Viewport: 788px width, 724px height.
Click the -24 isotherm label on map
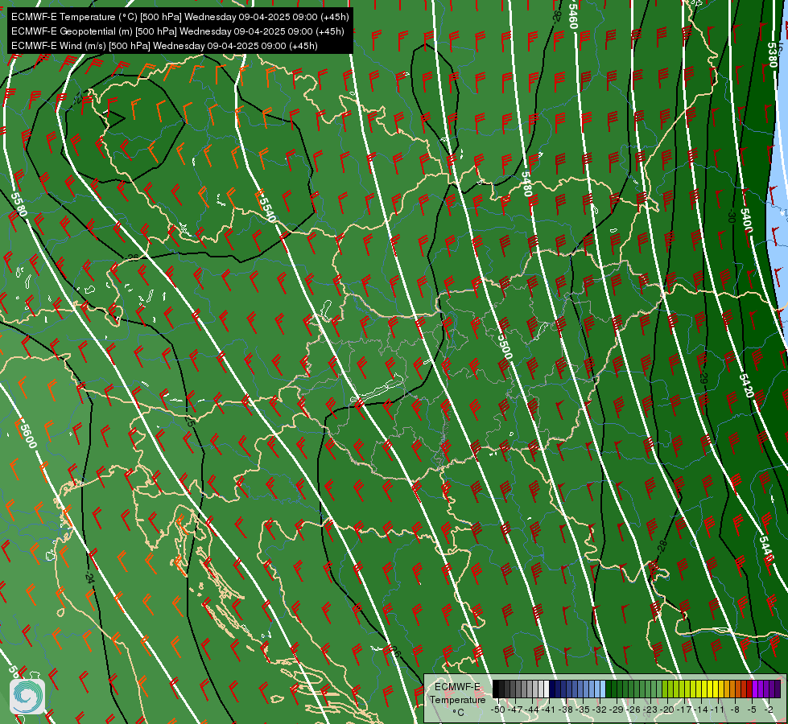click(x=89, y=578)
